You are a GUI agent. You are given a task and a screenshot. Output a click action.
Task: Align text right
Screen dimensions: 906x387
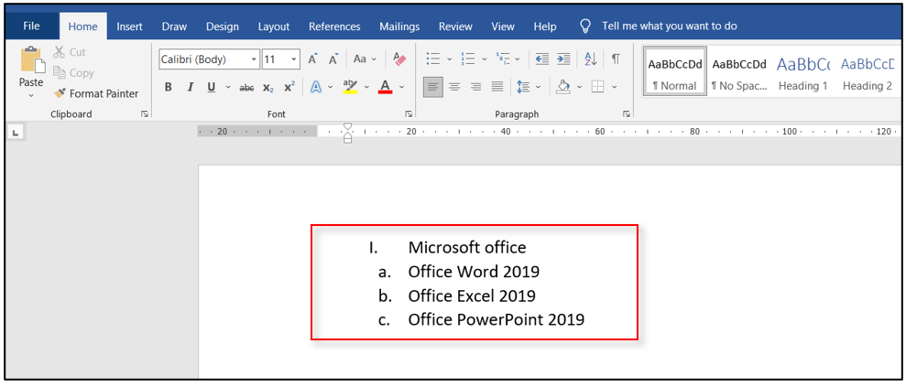[x=476, y=87]
